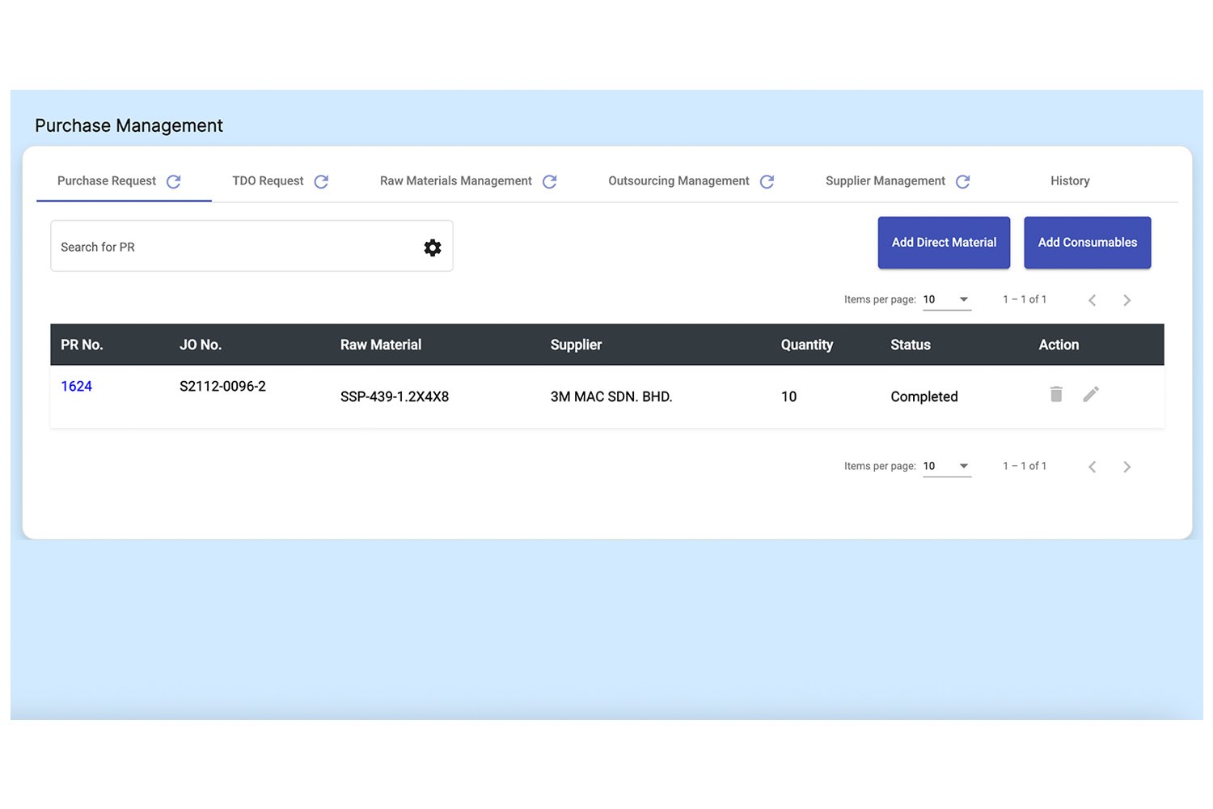This screenshot has height=809, width=1213.
Task: Refresh Raw Materials Management data
Action: 549,182
